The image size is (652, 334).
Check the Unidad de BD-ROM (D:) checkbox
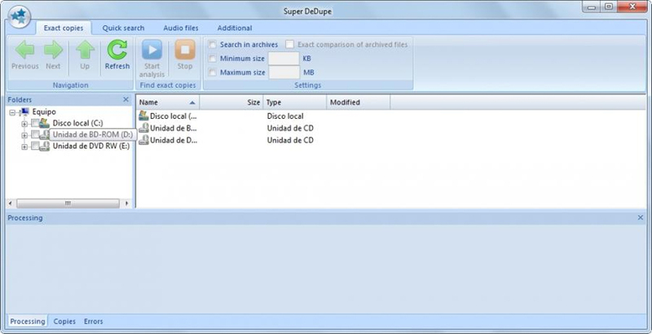[35, 134]
